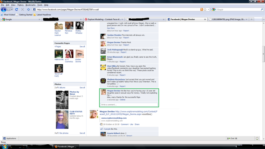Viewport: 265px width, 149px height.
Task: Report Jordan Mendes' comment
Action: 126,38
